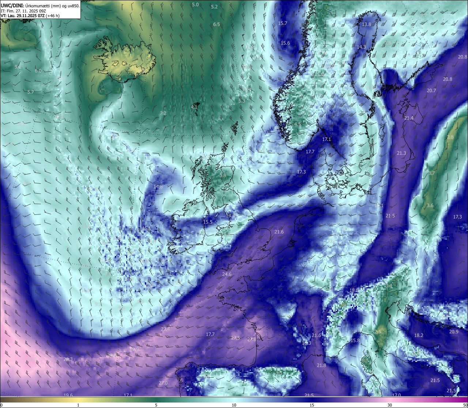Click the 15.6 value label

click(x=285, y=43)
